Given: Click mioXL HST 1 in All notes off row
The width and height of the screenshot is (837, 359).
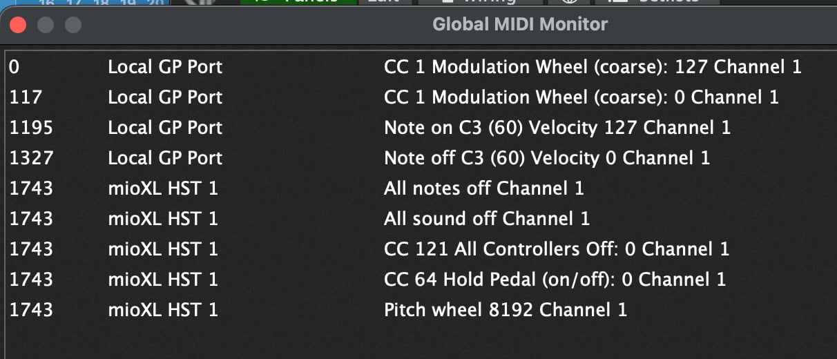Looking at the screenshot, I should 162,188.
